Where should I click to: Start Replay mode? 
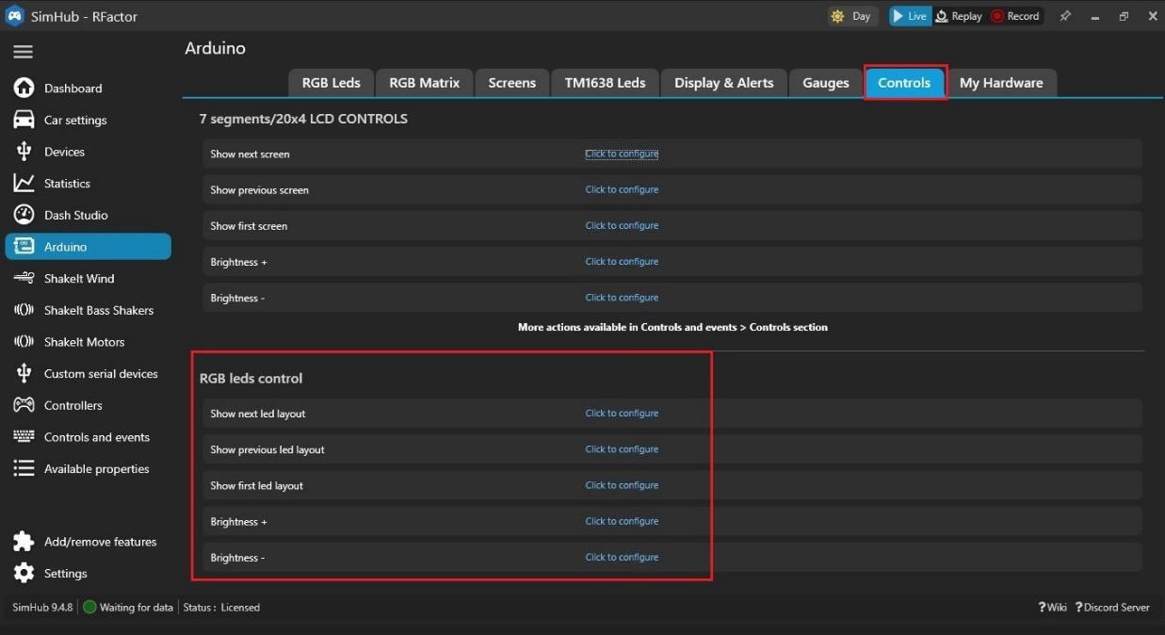[959, 16]
